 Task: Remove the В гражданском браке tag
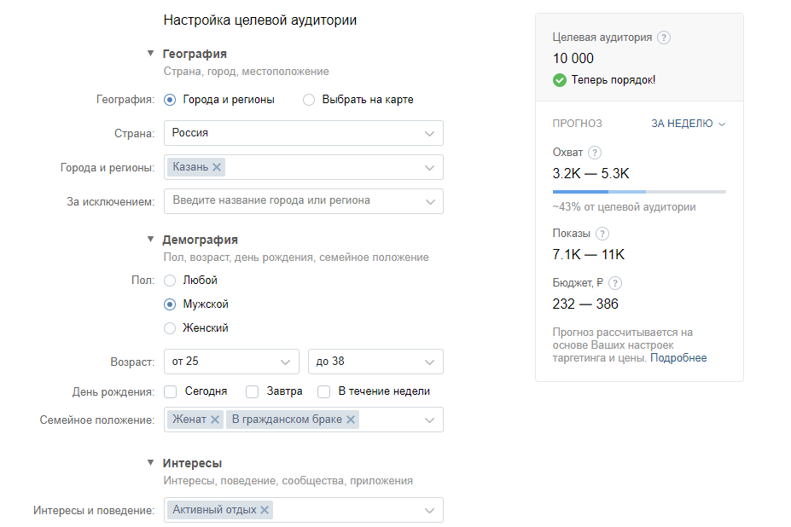(351, 419)
